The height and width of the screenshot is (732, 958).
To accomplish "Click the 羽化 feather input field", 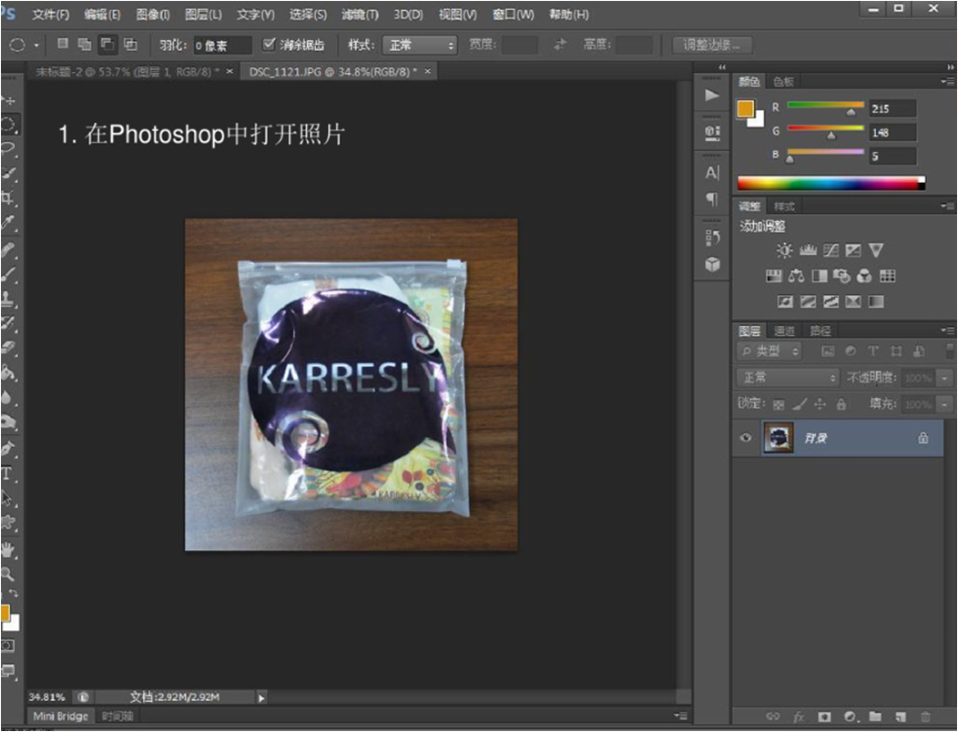I will coord(221,45).
